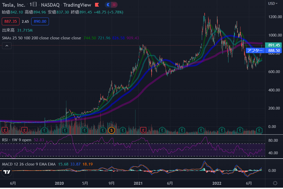Click the red flag icon beside TradingView
283x189 pixels.
tap(97, 5)
